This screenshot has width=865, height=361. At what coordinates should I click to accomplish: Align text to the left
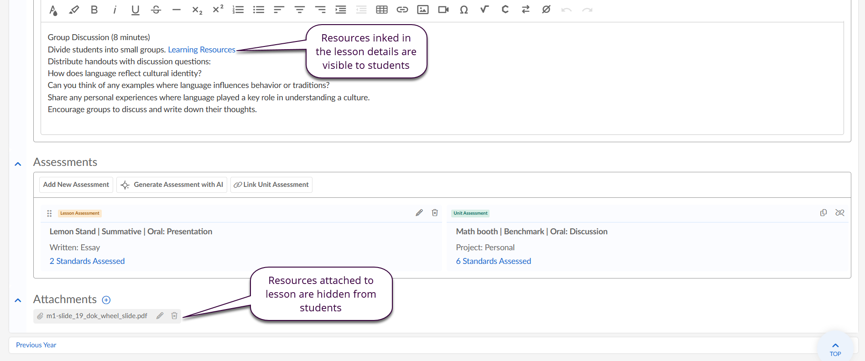[279, 10]
